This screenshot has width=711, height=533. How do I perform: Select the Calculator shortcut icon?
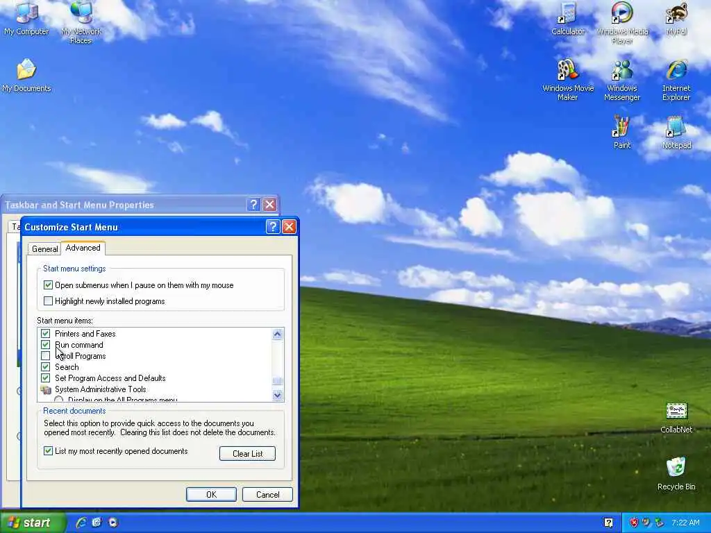click(x=568, y=18)
